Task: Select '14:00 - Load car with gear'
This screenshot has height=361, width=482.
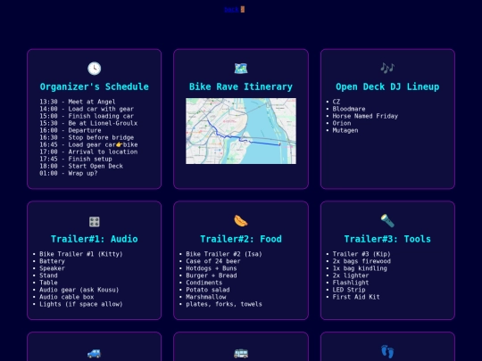Action: (87, 109)
